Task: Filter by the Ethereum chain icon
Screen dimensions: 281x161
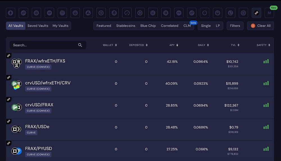Action: [x=10, y=13]
